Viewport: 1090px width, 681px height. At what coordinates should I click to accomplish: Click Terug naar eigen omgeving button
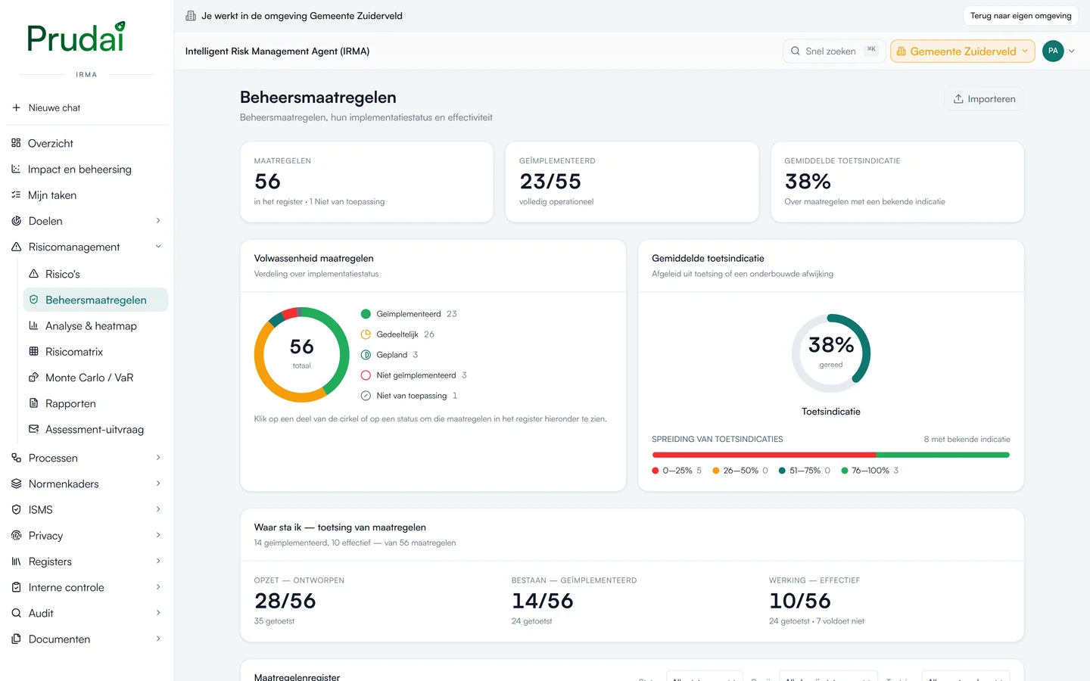[1020, 16]
